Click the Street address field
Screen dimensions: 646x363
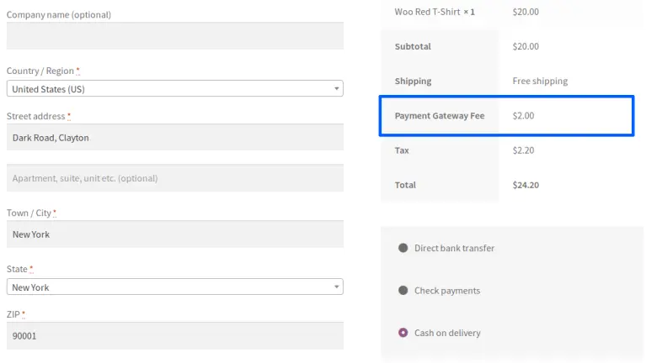coord(174,138)
